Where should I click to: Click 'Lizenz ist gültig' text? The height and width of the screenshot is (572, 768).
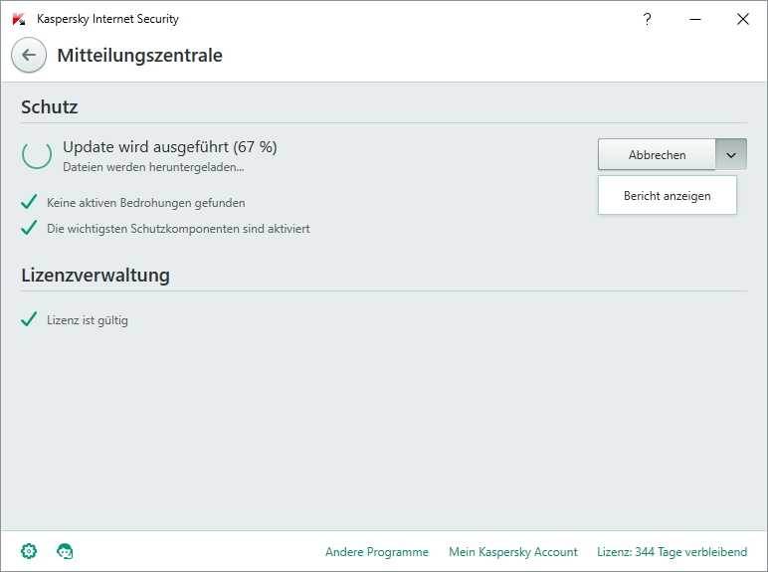[x=88, y=320]
